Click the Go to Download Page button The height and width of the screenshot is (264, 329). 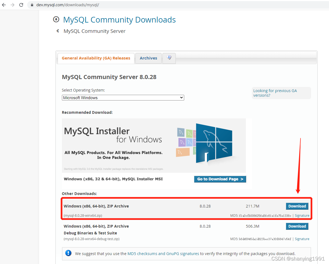pyautogui.click(x=220, y=179)
